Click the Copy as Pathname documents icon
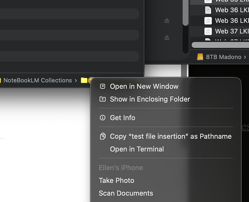This screenshot has height=202, width=249. click(x=103, y=136)
